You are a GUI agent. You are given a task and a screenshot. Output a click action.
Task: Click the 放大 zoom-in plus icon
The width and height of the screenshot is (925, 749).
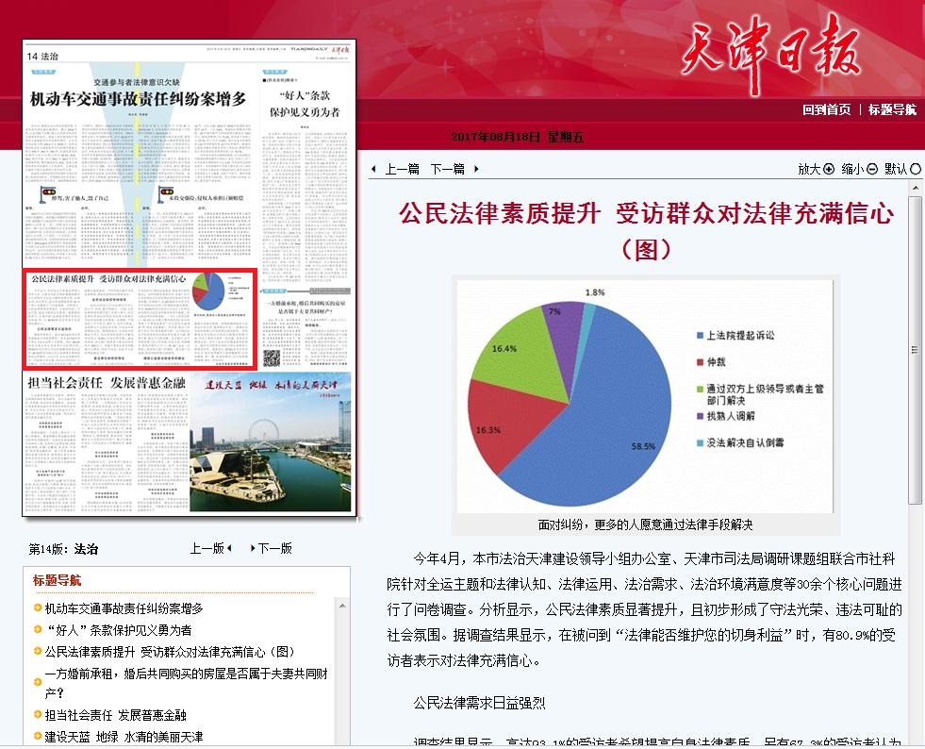(x=829, y=170)
